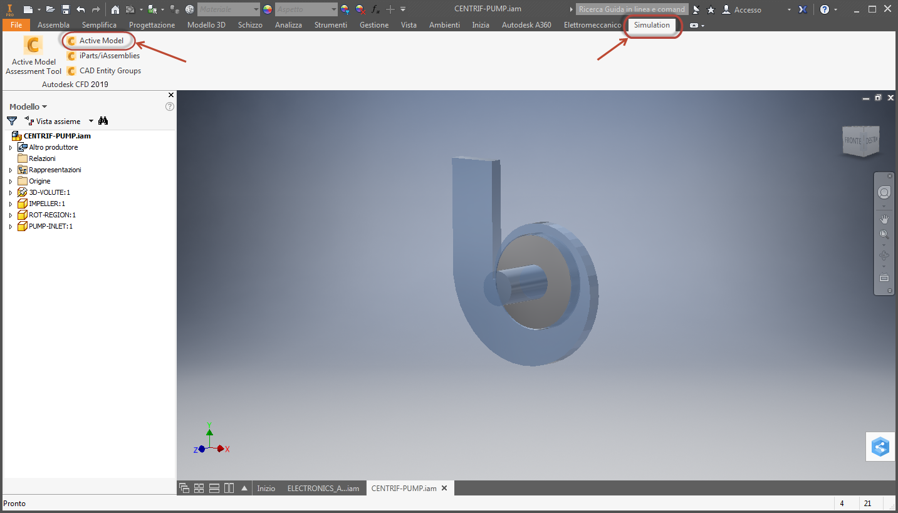Click the clear appearance override icon
898x513 pixels.
pyautogui.click(x=360, y=9)
